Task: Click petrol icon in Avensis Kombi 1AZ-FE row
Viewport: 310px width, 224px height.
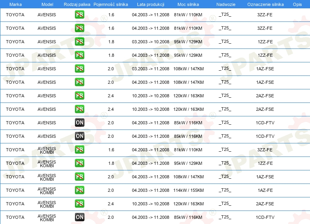Action: [79, 190]
